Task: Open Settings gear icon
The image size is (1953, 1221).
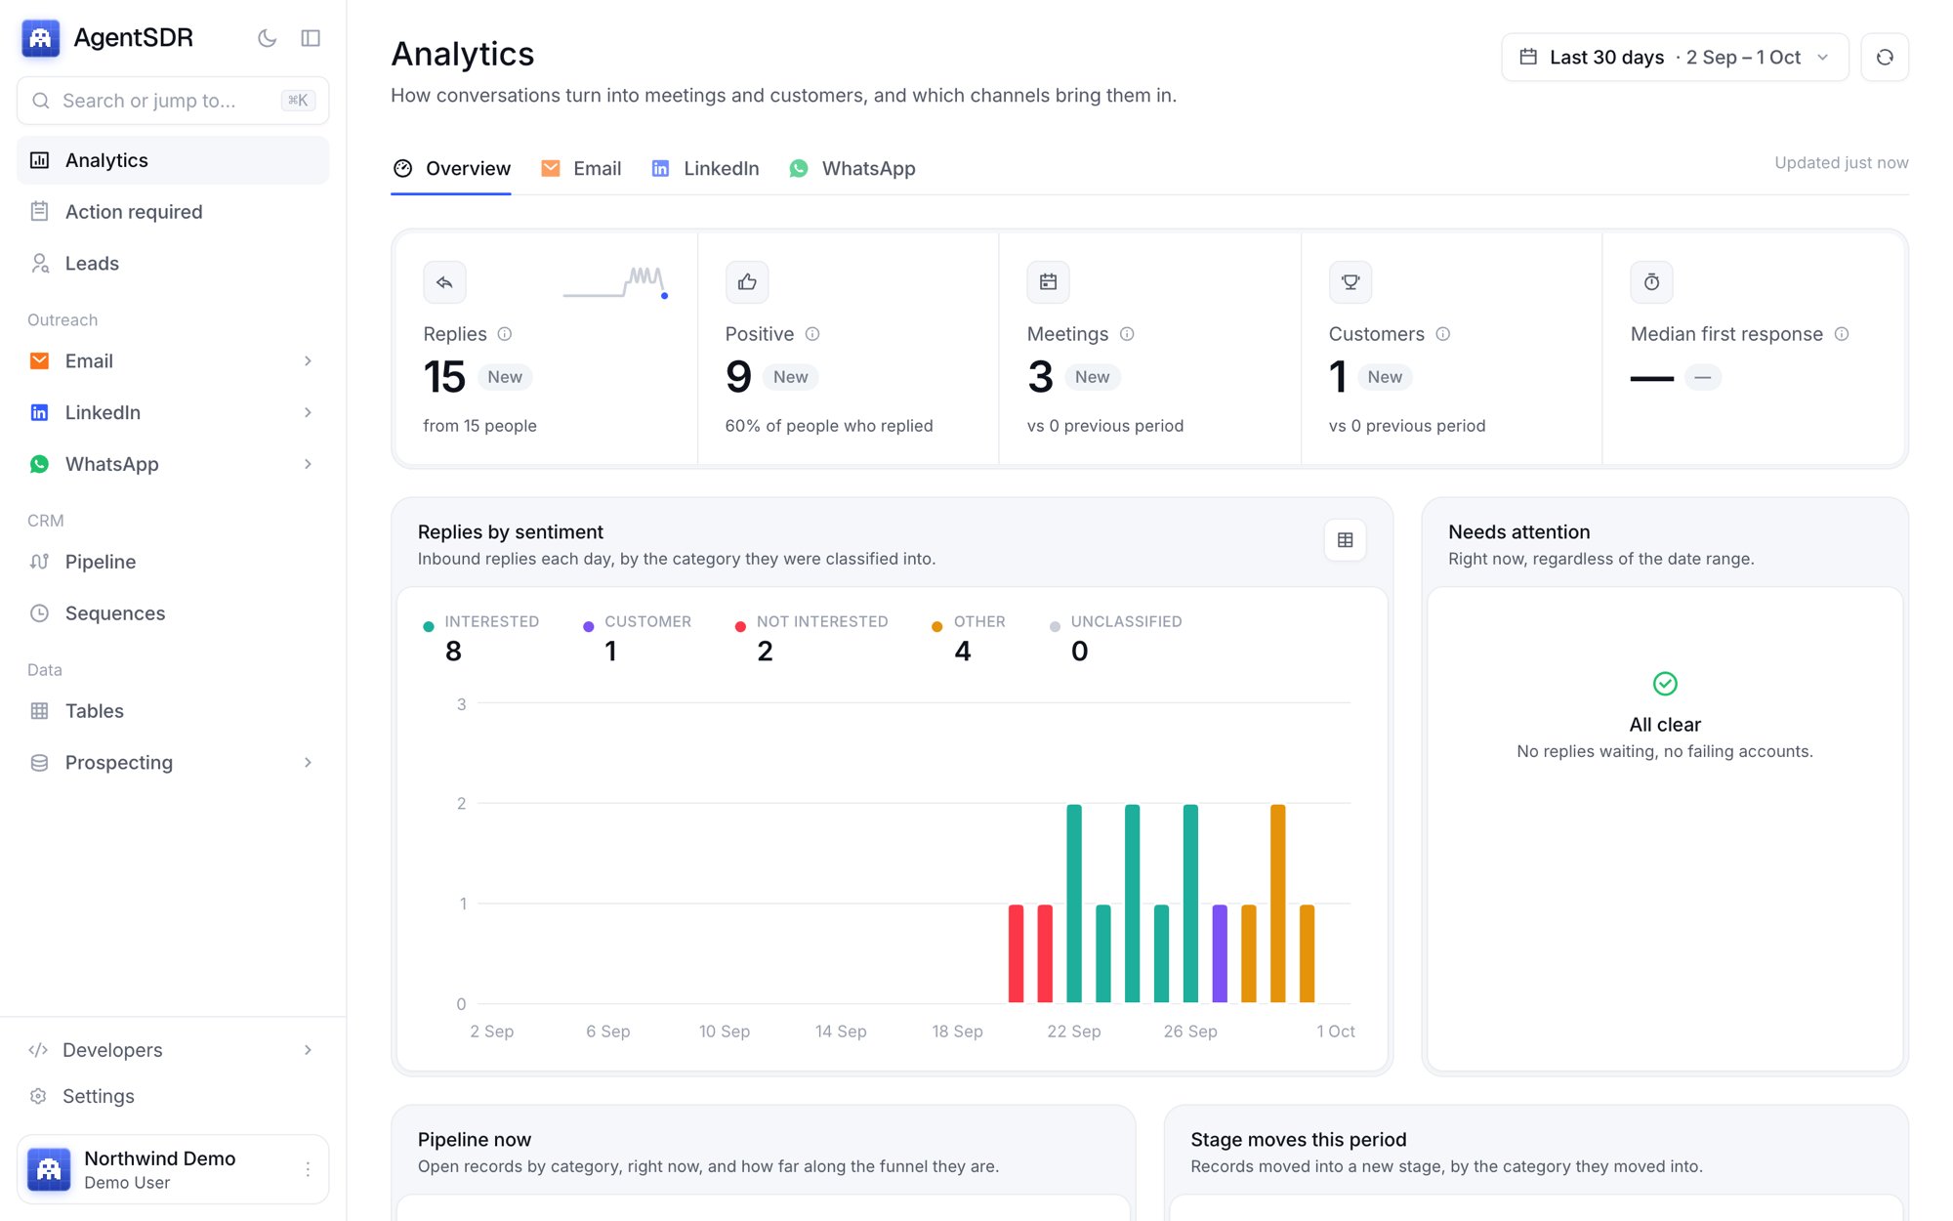Action: click(38, 1096)
